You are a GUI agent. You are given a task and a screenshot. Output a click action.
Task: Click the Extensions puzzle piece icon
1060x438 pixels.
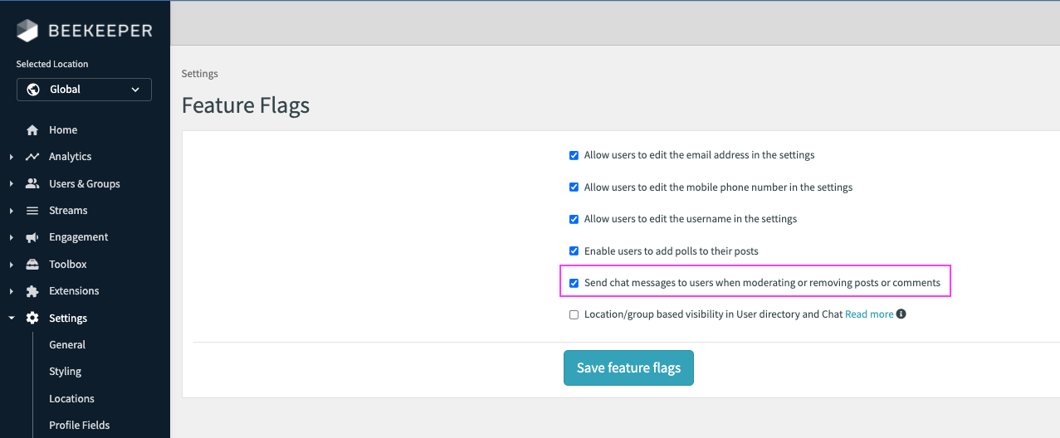click(32, 291)
